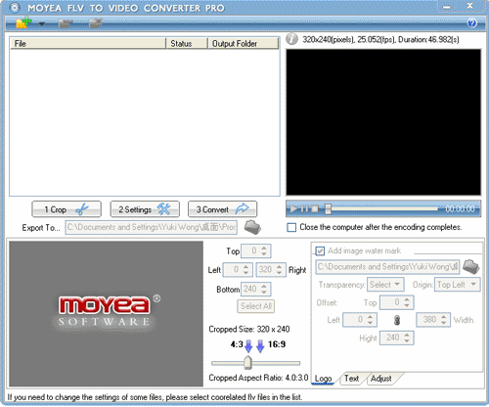Click the 4:3 aspect ratio arrow
This screenshot has width=489, height=407.
(248, 346)
